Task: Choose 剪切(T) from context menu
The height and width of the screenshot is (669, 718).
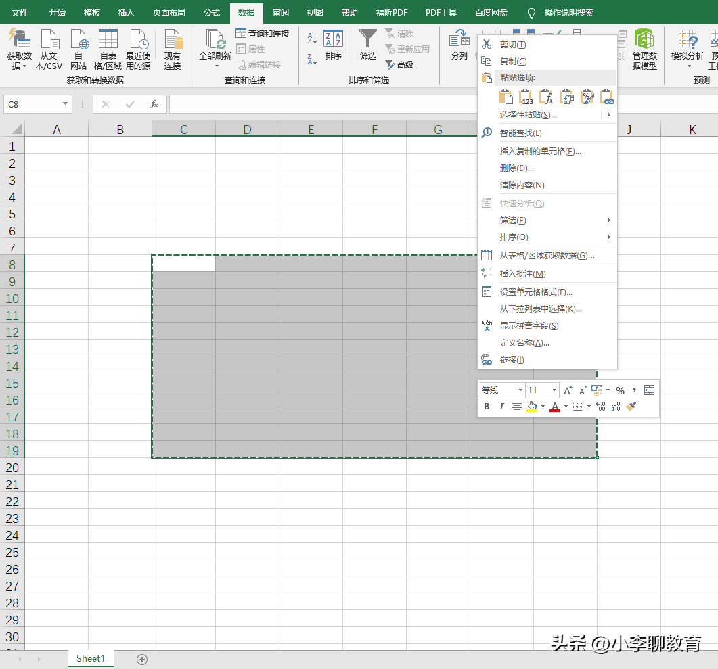Action: coord(547,45)
